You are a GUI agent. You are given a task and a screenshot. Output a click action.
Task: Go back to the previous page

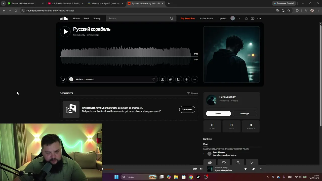pyautogui.click(x=4, y=11)
